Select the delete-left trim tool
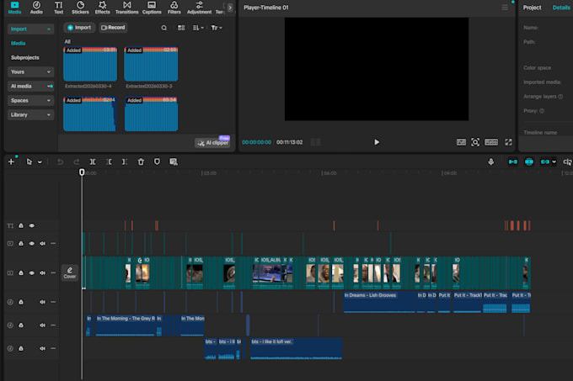The height and width of the screenshot is (381, 573). coord(109,161)
